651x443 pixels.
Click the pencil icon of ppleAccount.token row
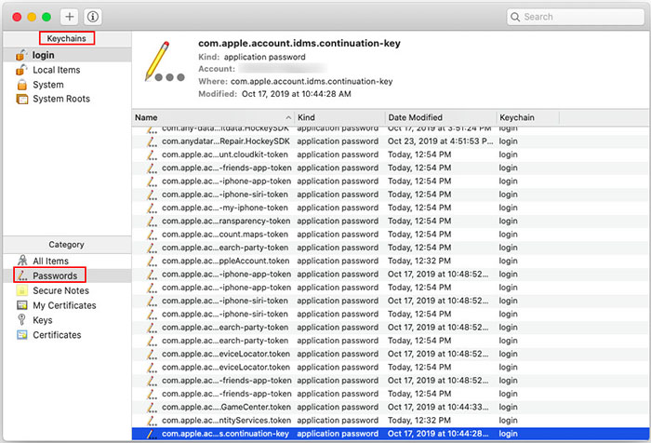152,261
